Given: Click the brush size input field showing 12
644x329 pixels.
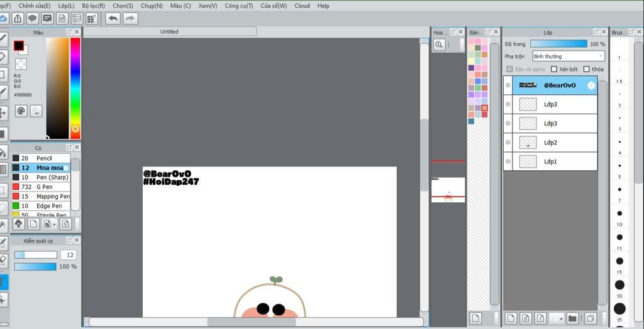Looking at the screenshot, I should tap(69, 255).
